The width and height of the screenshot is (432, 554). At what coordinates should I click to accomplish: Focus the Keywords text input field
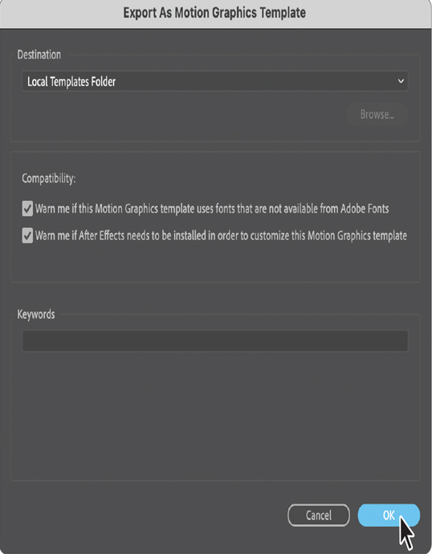(x=215, y=340)
